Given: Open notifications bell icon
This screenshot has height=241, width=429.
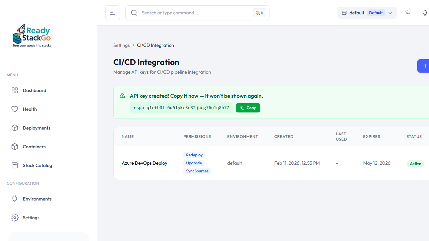Looking at the screenshot, I should (x=425, y=13).
